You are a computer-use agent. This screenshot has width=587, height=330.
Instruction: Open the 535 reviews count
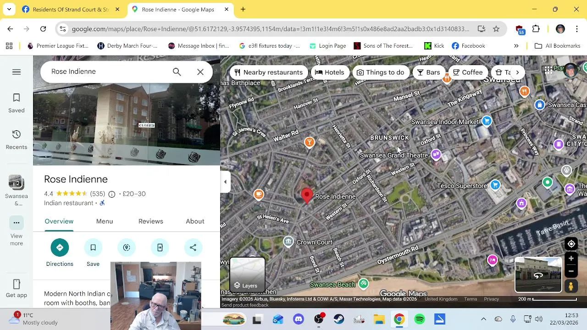point(98,194)
